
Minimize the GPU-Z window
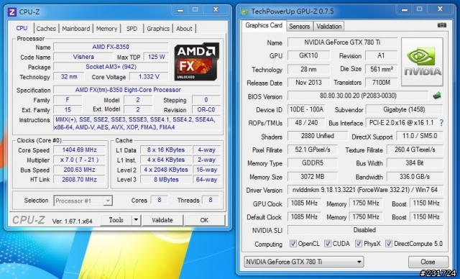[404, 9]
